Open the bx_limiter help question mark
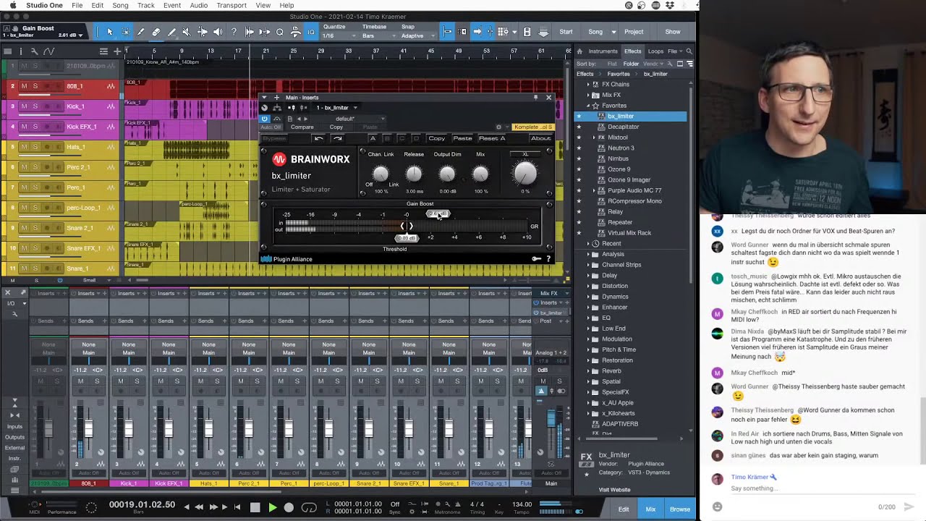This screenshot has height=521, width=926. pos(548,258)
